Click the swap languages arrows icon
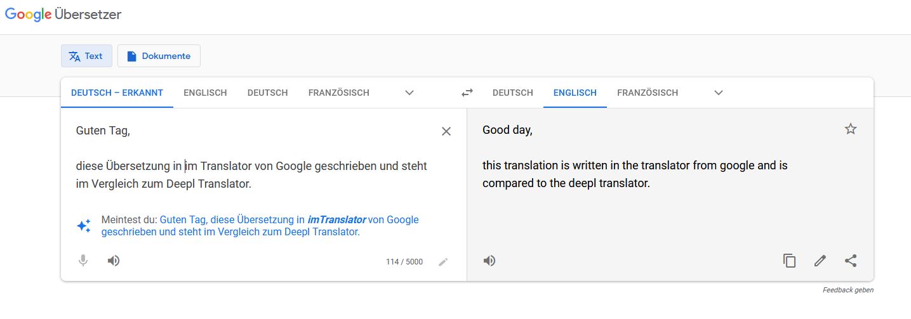 467,93
